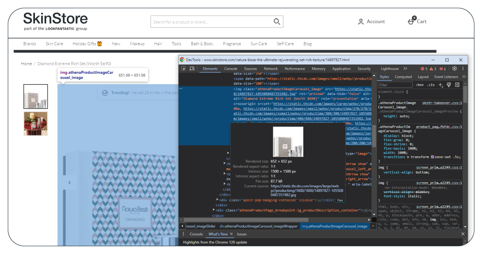Open the Network panel tab
Viewport: 482px width, 254px height.
coord(270,69)
